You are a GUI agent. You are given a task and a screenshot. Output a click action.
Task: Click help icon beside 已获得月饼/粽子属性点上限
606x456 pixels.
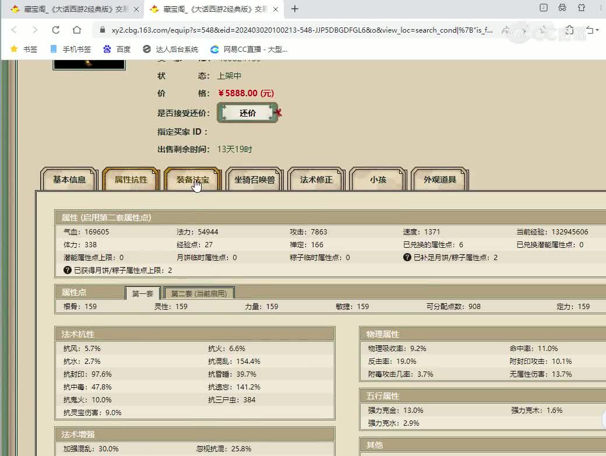click(x=67, y=270)
